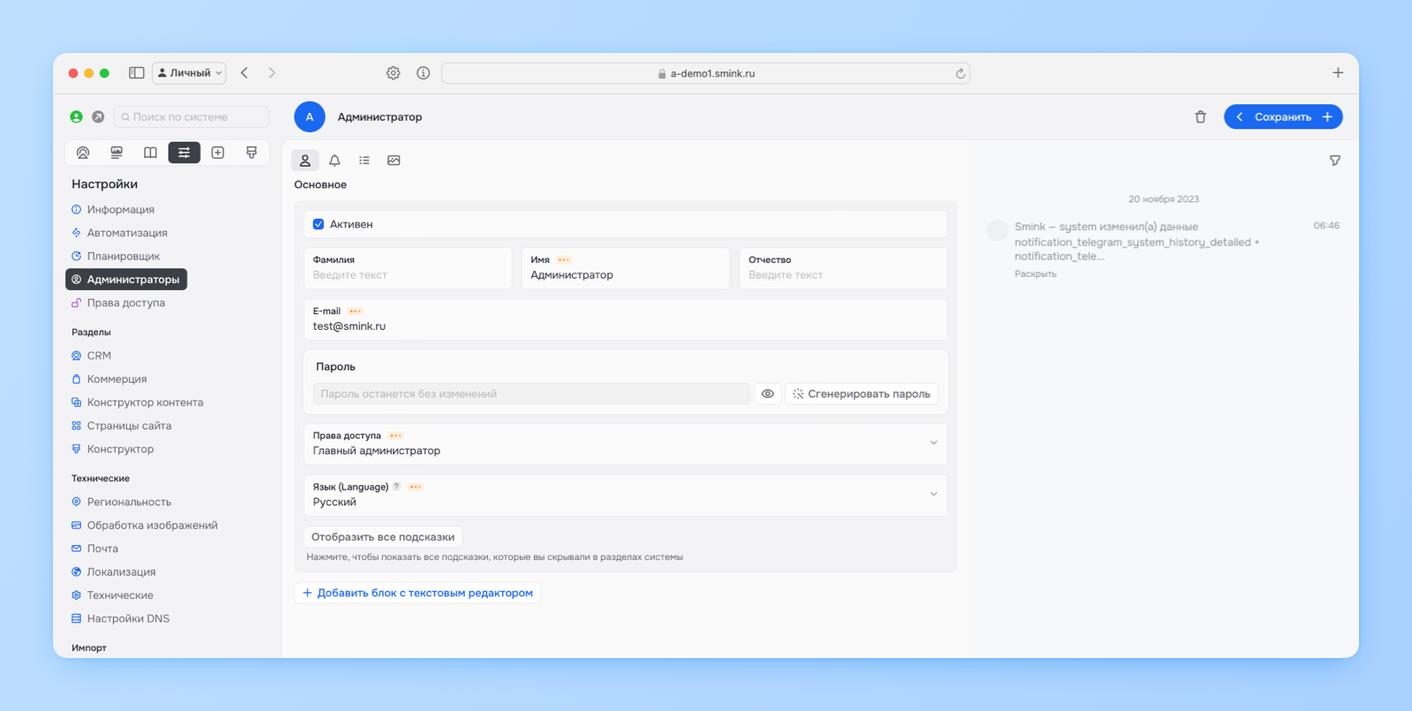1412x711 pixels.
Task: Select Администраторы in settings menu
Action: [x=126, y=280]
